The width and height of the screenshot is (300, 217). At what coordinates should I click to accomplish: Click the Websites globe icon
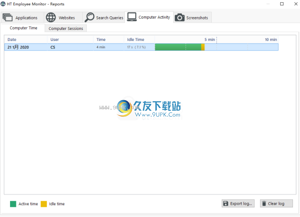(x=51, y=17)
